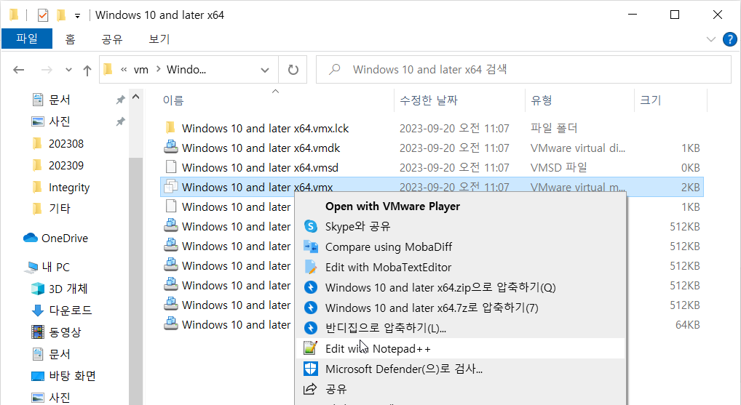Select the x64.vmx file row

432,187
